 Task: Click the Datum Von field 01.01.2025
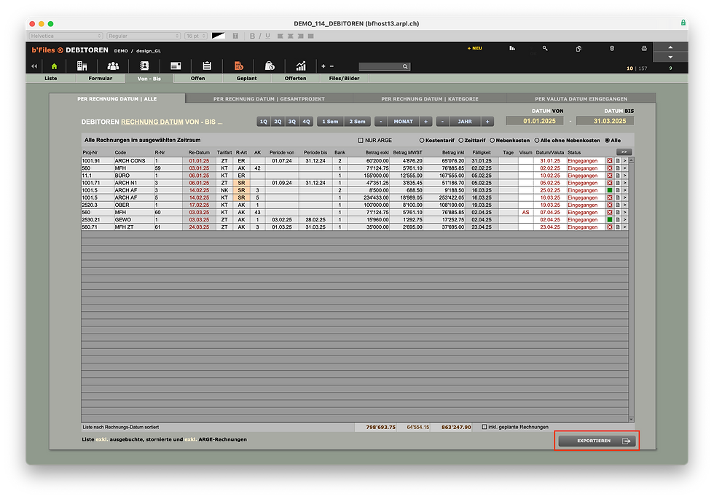pos(535,121)
